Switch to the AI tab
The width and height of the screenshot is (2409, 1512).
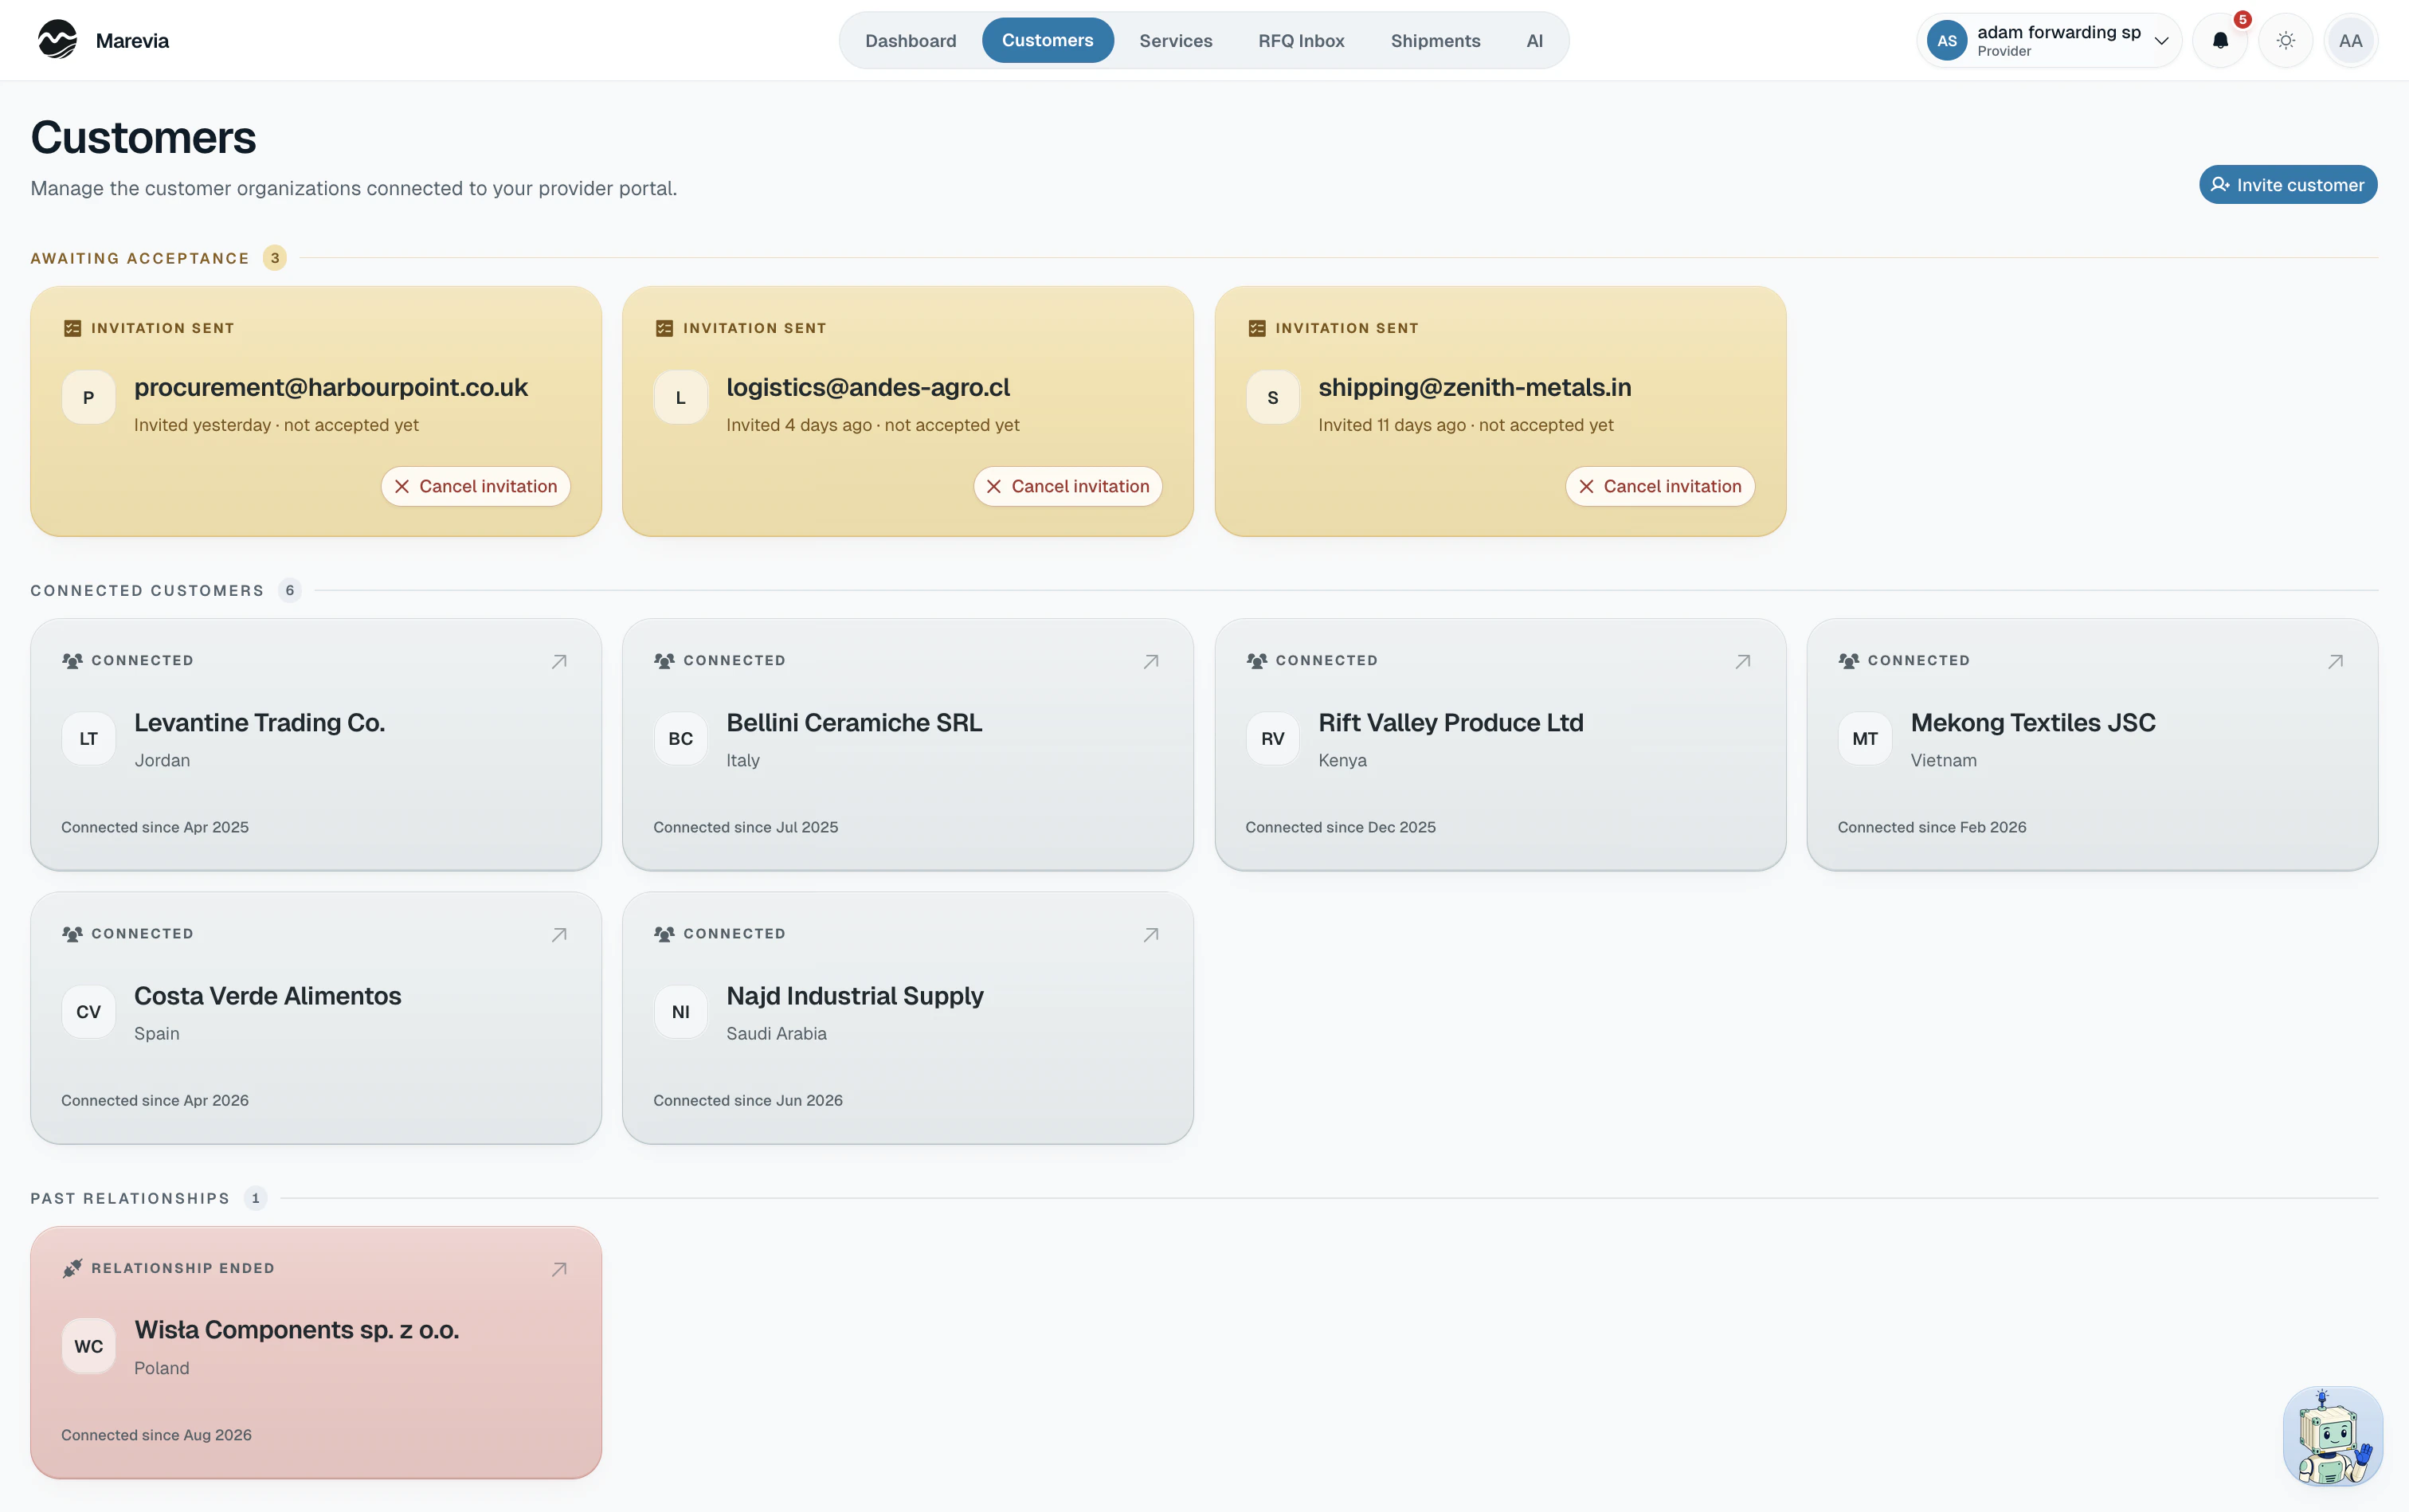[x=1535, y=41]
